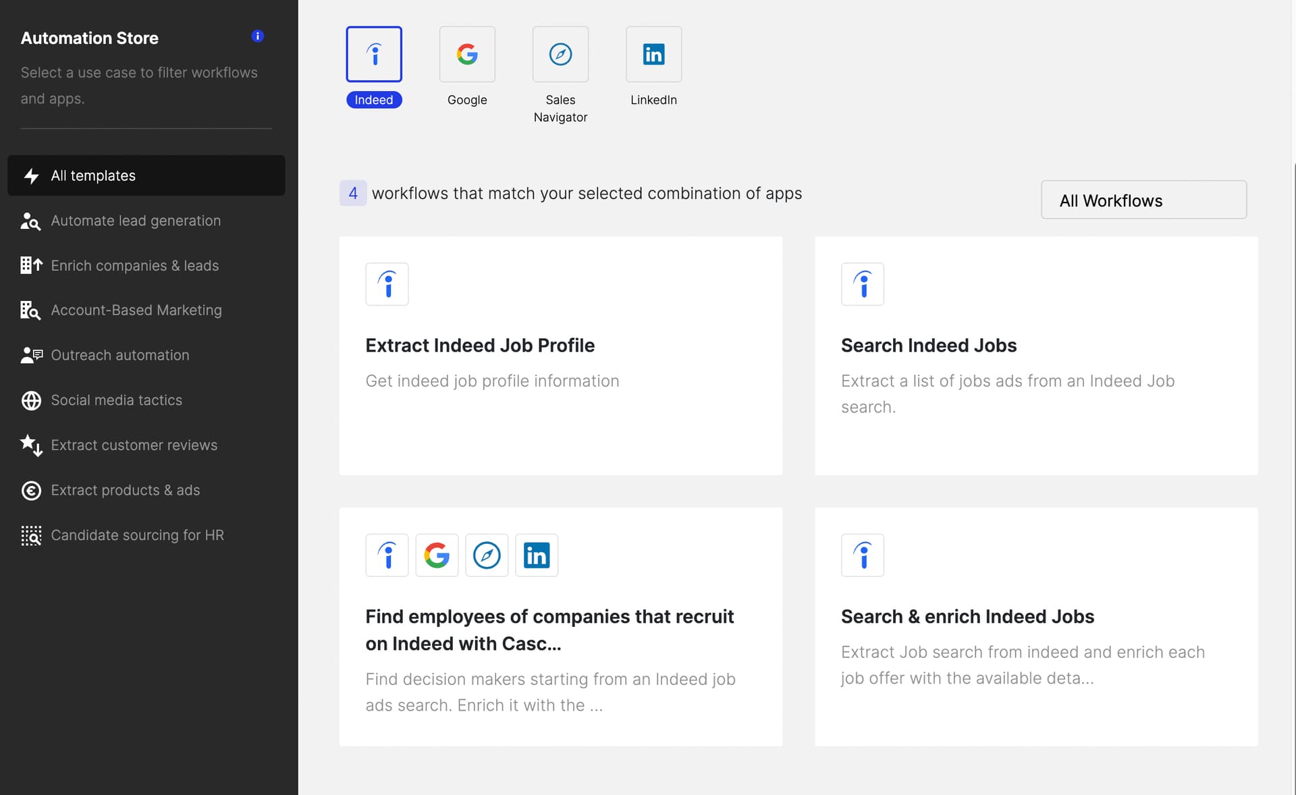This screenshot has height=795, width=1296.
Task: Open the All Workflows dropdown
Action: 1143,200
